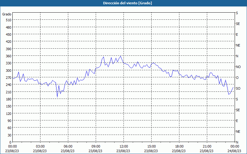
Task: Select the "SE" compass label beside the 480 gridline
Action: tap(238, 24)
